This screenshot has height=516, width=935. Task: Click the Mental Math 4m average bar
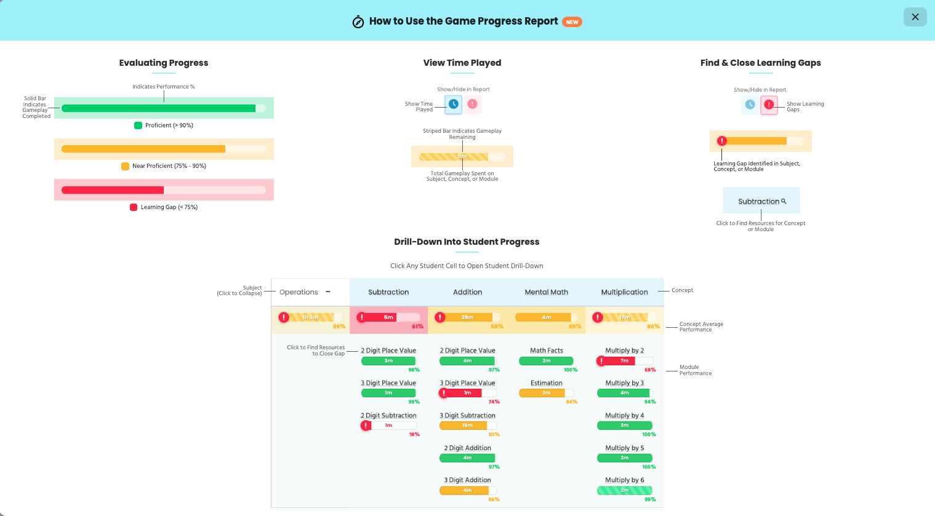click(547, 317)
